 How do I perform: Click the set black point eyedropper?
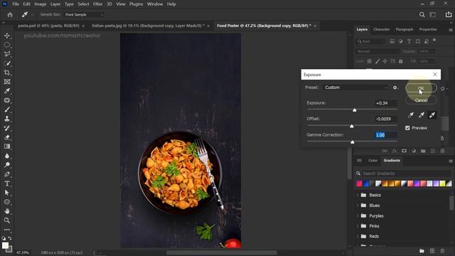[x=411, y=115]
